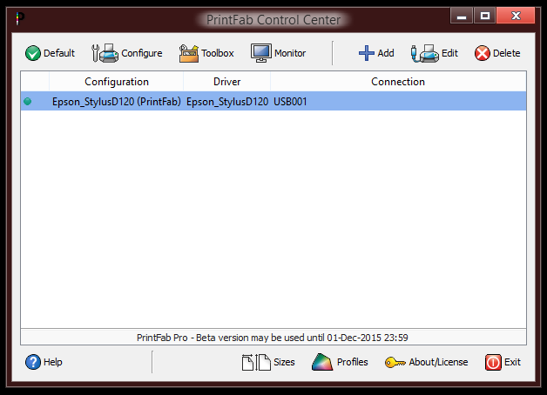
Task: Click the blue plus Add icon
Action: pos(367,53)
